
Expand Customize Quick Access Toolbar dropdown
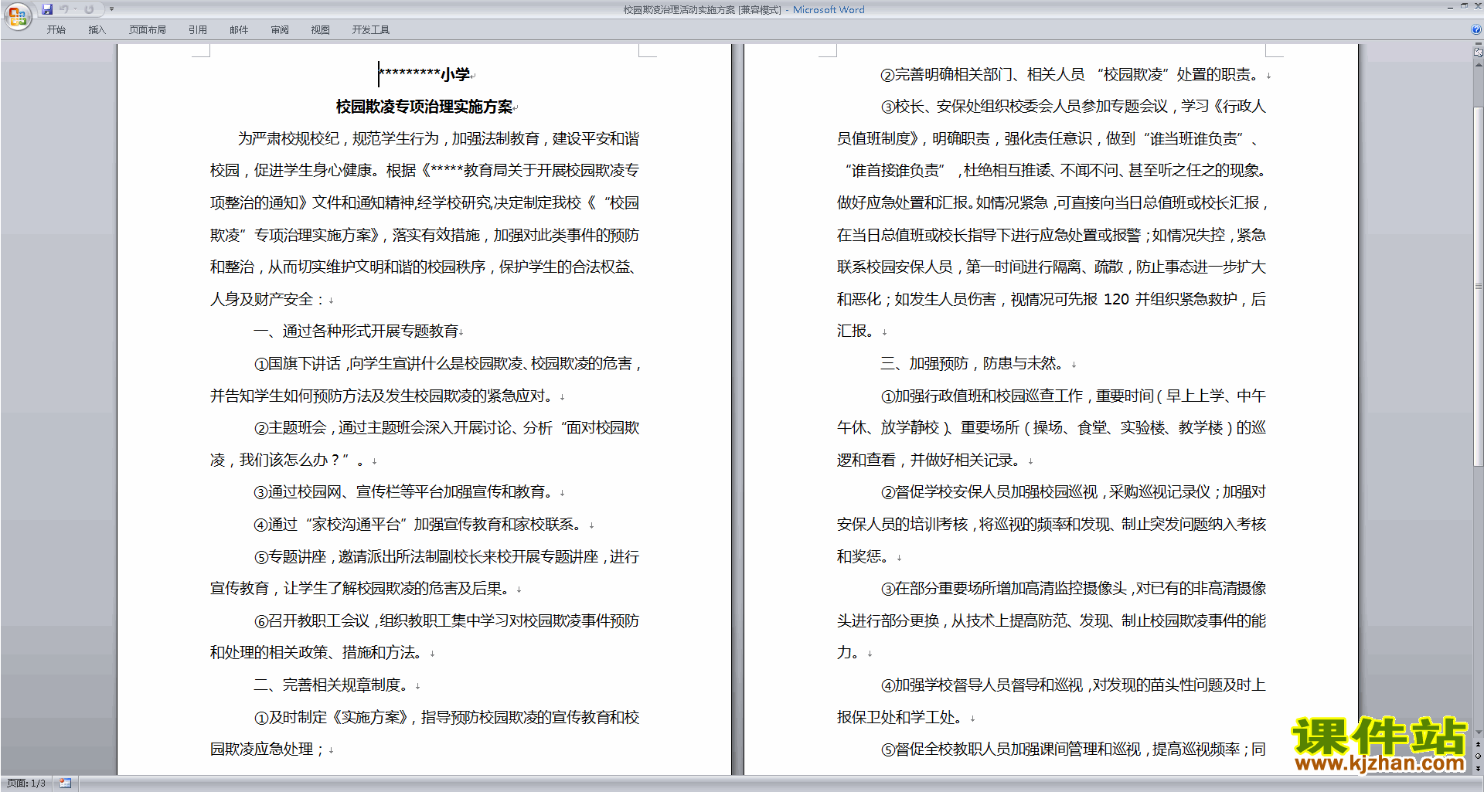pos(111,9)
